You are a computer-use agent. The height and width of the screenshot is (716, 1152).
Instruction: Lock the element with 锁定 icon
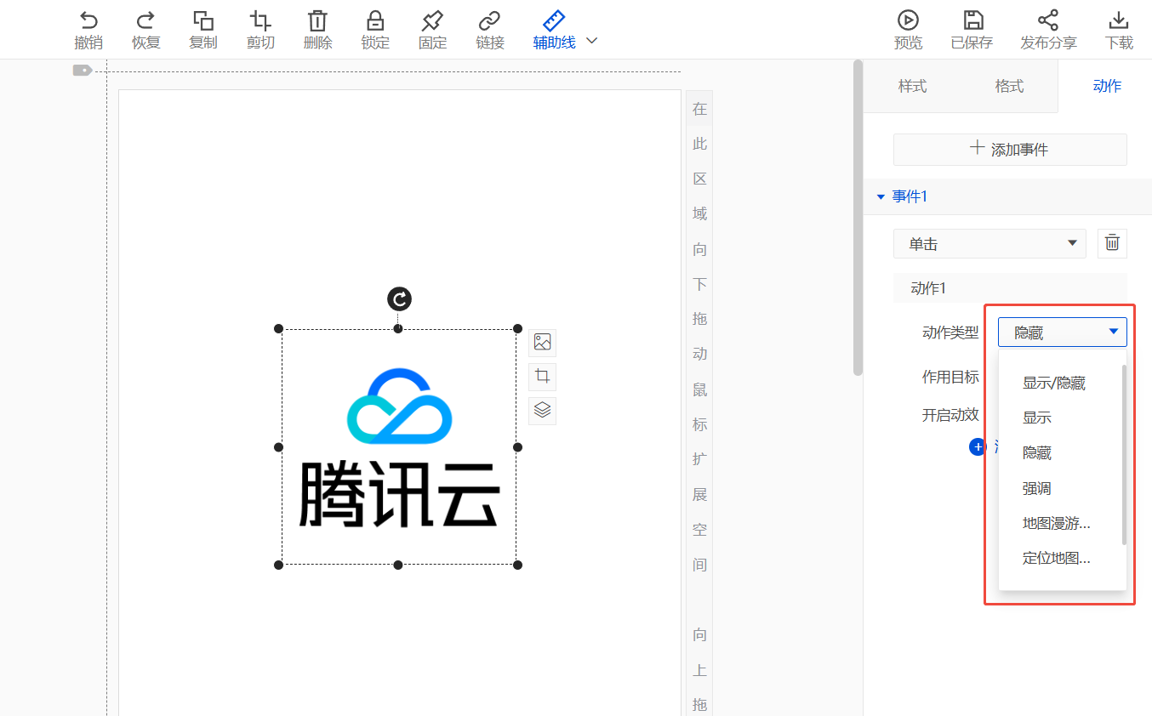pyautogui.click(x=375, y=21)
